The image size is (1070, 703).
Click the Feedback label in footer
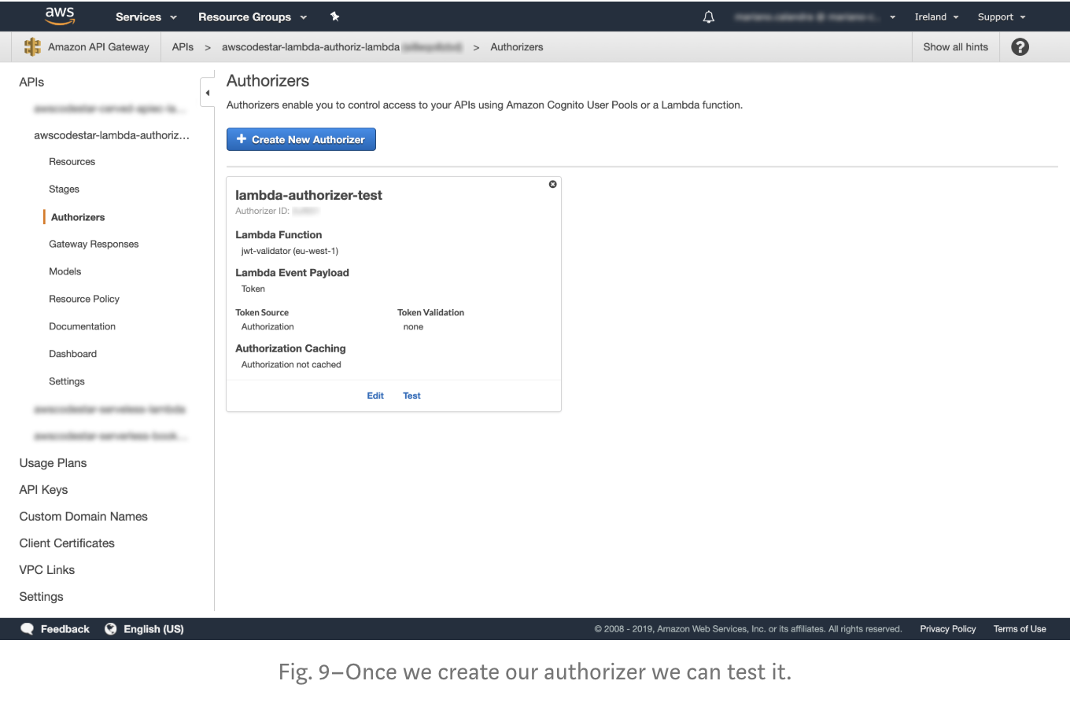tap(65, 629)
